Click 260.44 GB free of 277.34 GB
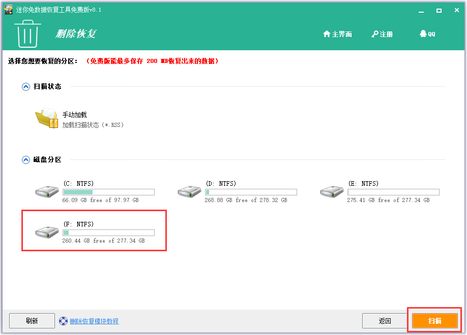The height and width of the screenshot is (335, 467). click(103, 241)
